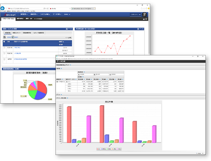The width and height of the screenshot is (211, 161).
Task: Open the 受注年月 column header dropdown arrow
Action: click(84, 72)
